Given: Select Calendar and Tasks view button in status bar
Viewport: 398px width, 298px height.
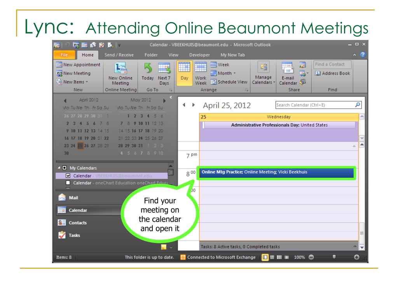Looking at the screenshot, I should coord(272,257).
